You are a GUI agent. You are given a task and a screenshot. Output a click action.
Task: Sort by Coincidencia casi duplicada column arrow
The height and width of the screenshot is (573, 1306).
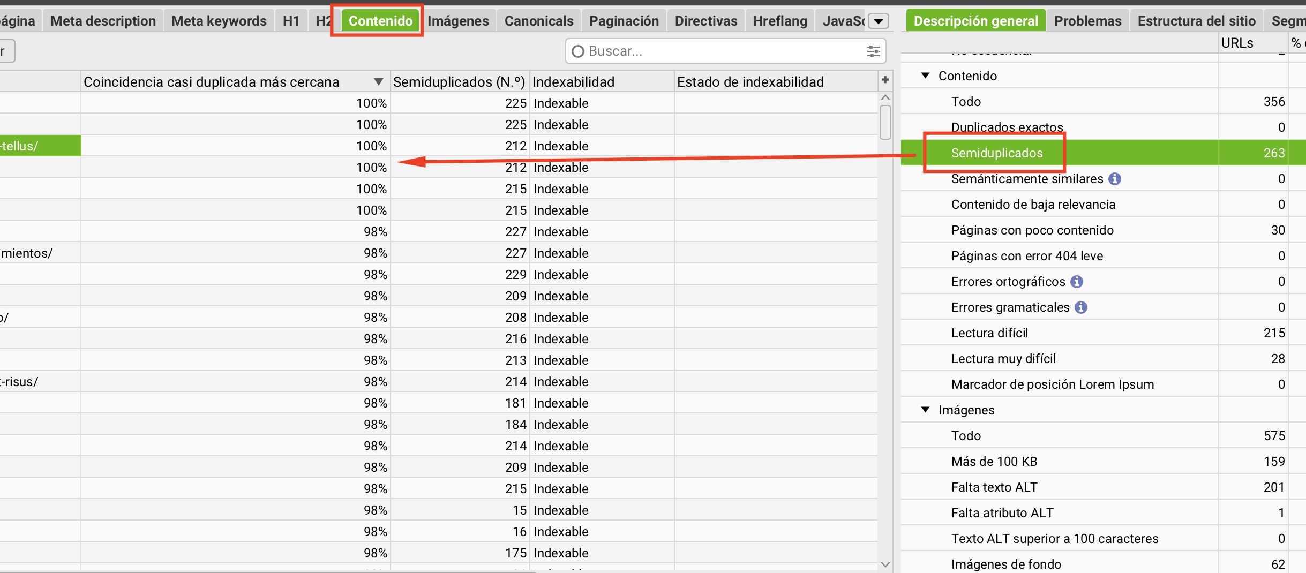(x=378, y=82)
